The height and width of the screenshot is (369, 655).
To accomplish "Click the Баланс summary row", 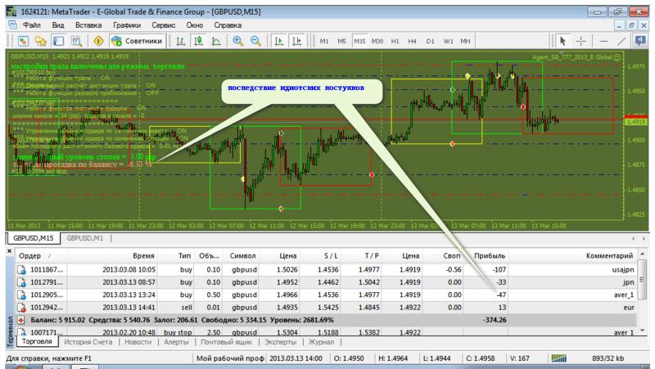I will pyautogui.click(x=326, y=320).
